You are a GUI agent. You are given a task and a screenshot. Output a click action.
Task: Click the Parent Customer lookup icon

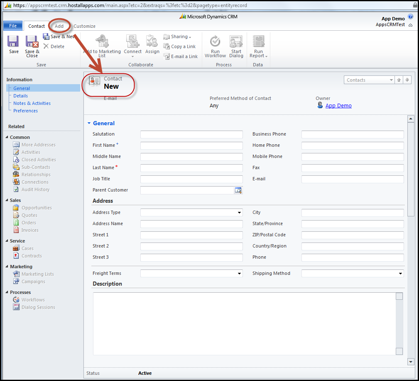point(238,190)
